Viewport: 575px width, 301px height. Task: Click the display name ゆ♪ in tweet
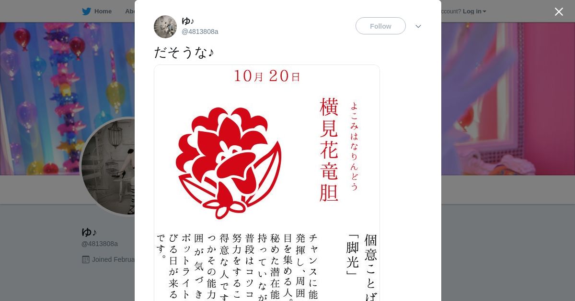pos(188,21)
